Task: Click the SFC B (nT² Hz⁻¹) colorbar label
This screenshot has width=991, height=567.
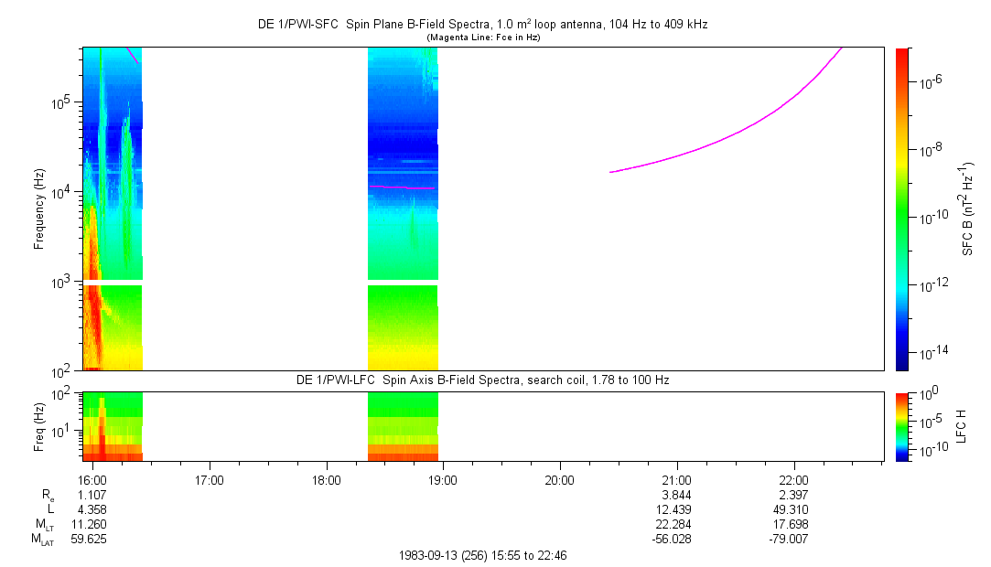Action: pyautogui.click(x=968, y=209)
